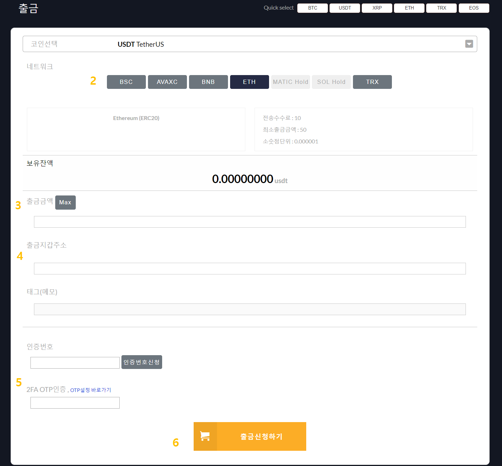Click the MATIC Hold network button

pos(290,82)
